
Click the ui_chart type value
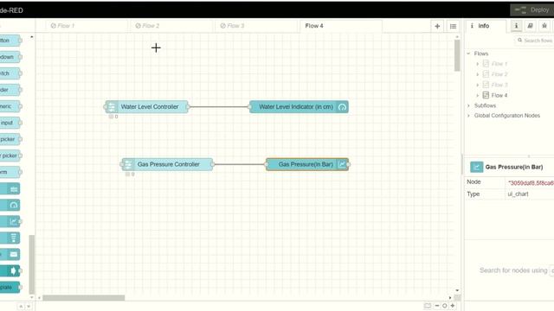pyautogui.click(x=518, y=194)
